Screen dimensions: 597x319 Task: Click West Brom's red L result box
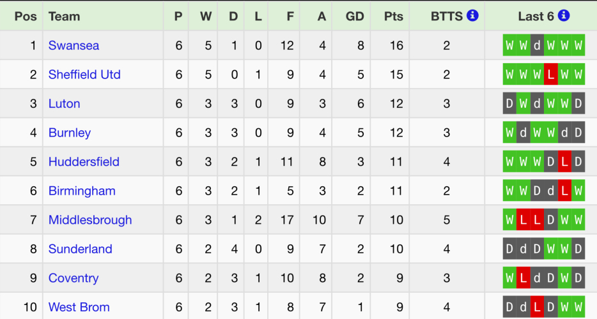click(537, 307)
